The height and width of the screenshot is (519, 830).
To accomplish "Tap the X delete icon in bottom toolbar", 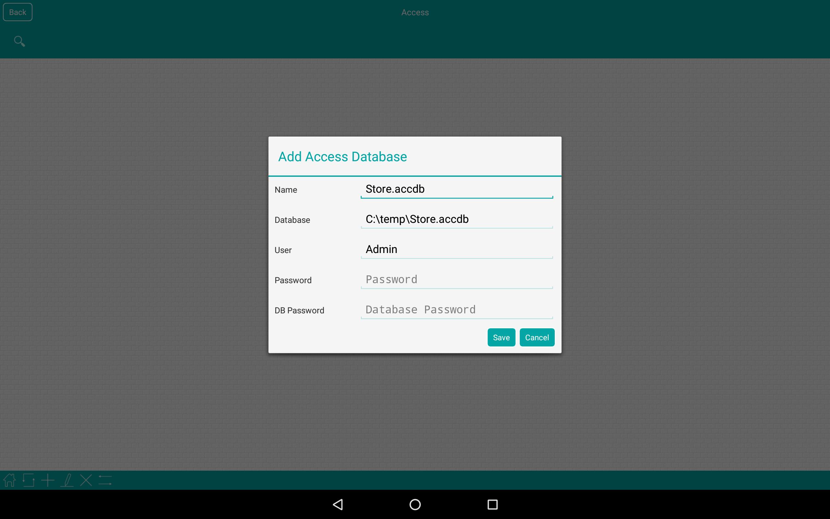I will [x=86, y=480].
